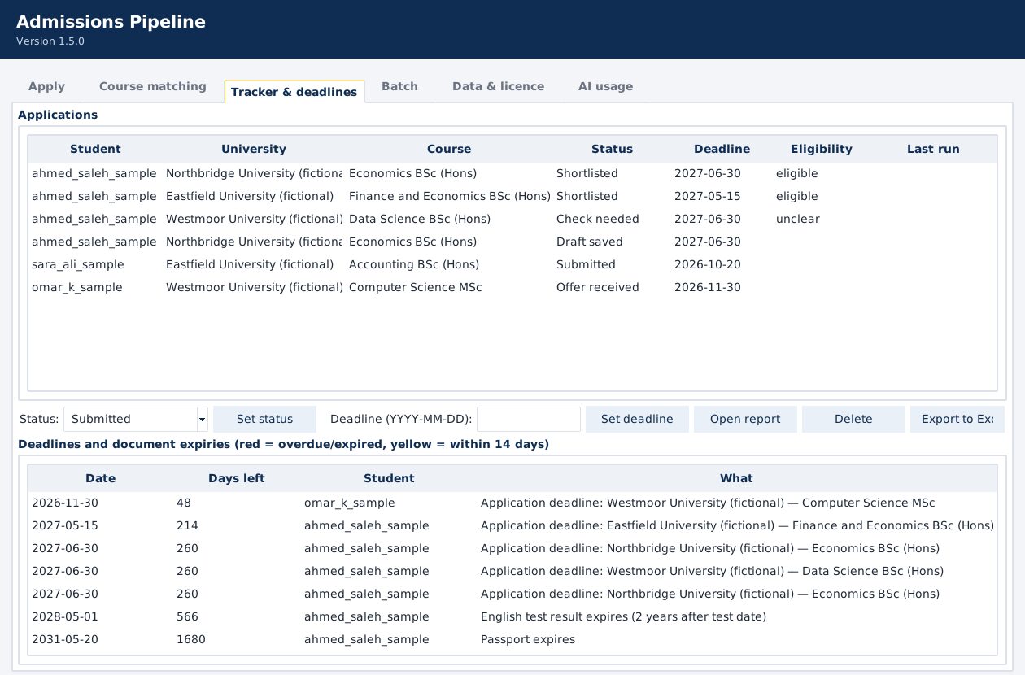Select the English test result expires row
1025x675 pixels.
pos(512,616)
